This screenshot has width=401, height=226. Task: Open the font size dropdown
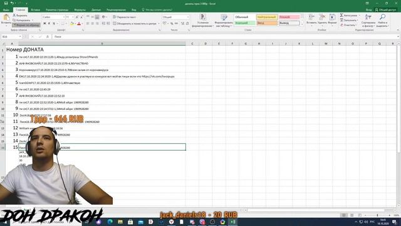click(x=73, y=17)
